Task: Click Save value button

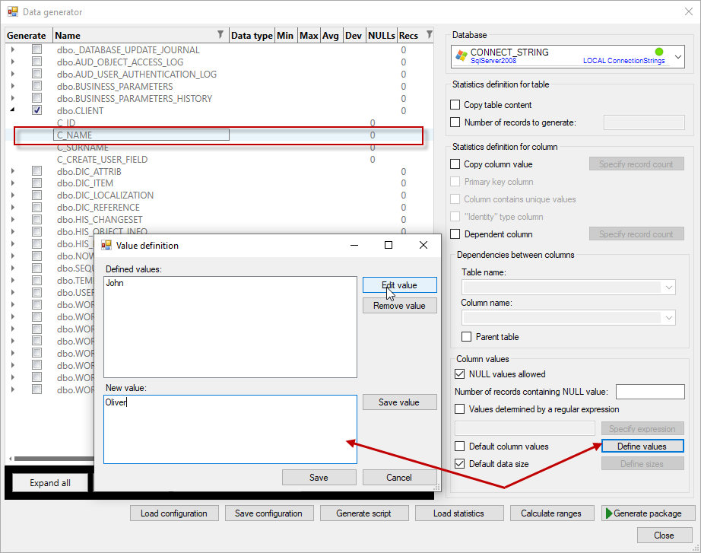Action: click(400, 402)
